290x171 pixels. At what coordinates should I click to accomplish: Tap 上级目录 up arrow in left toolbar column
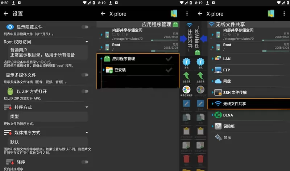pyautogui.click(x=186, y=77)
